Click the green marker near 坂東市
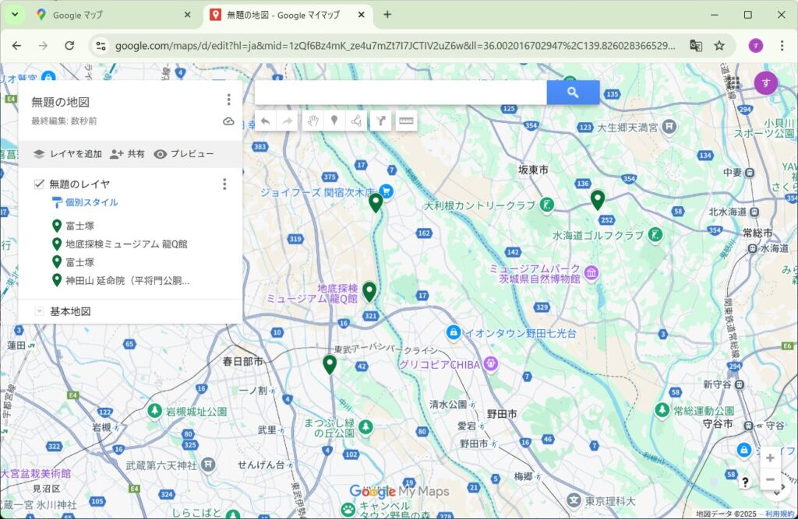 pos(598,200)
